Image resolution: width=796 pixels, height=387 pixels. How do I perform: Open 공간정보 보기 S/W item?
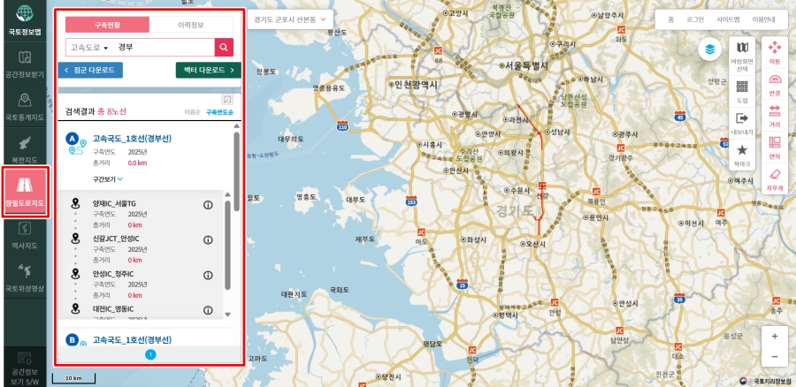(x=25, y=368)
